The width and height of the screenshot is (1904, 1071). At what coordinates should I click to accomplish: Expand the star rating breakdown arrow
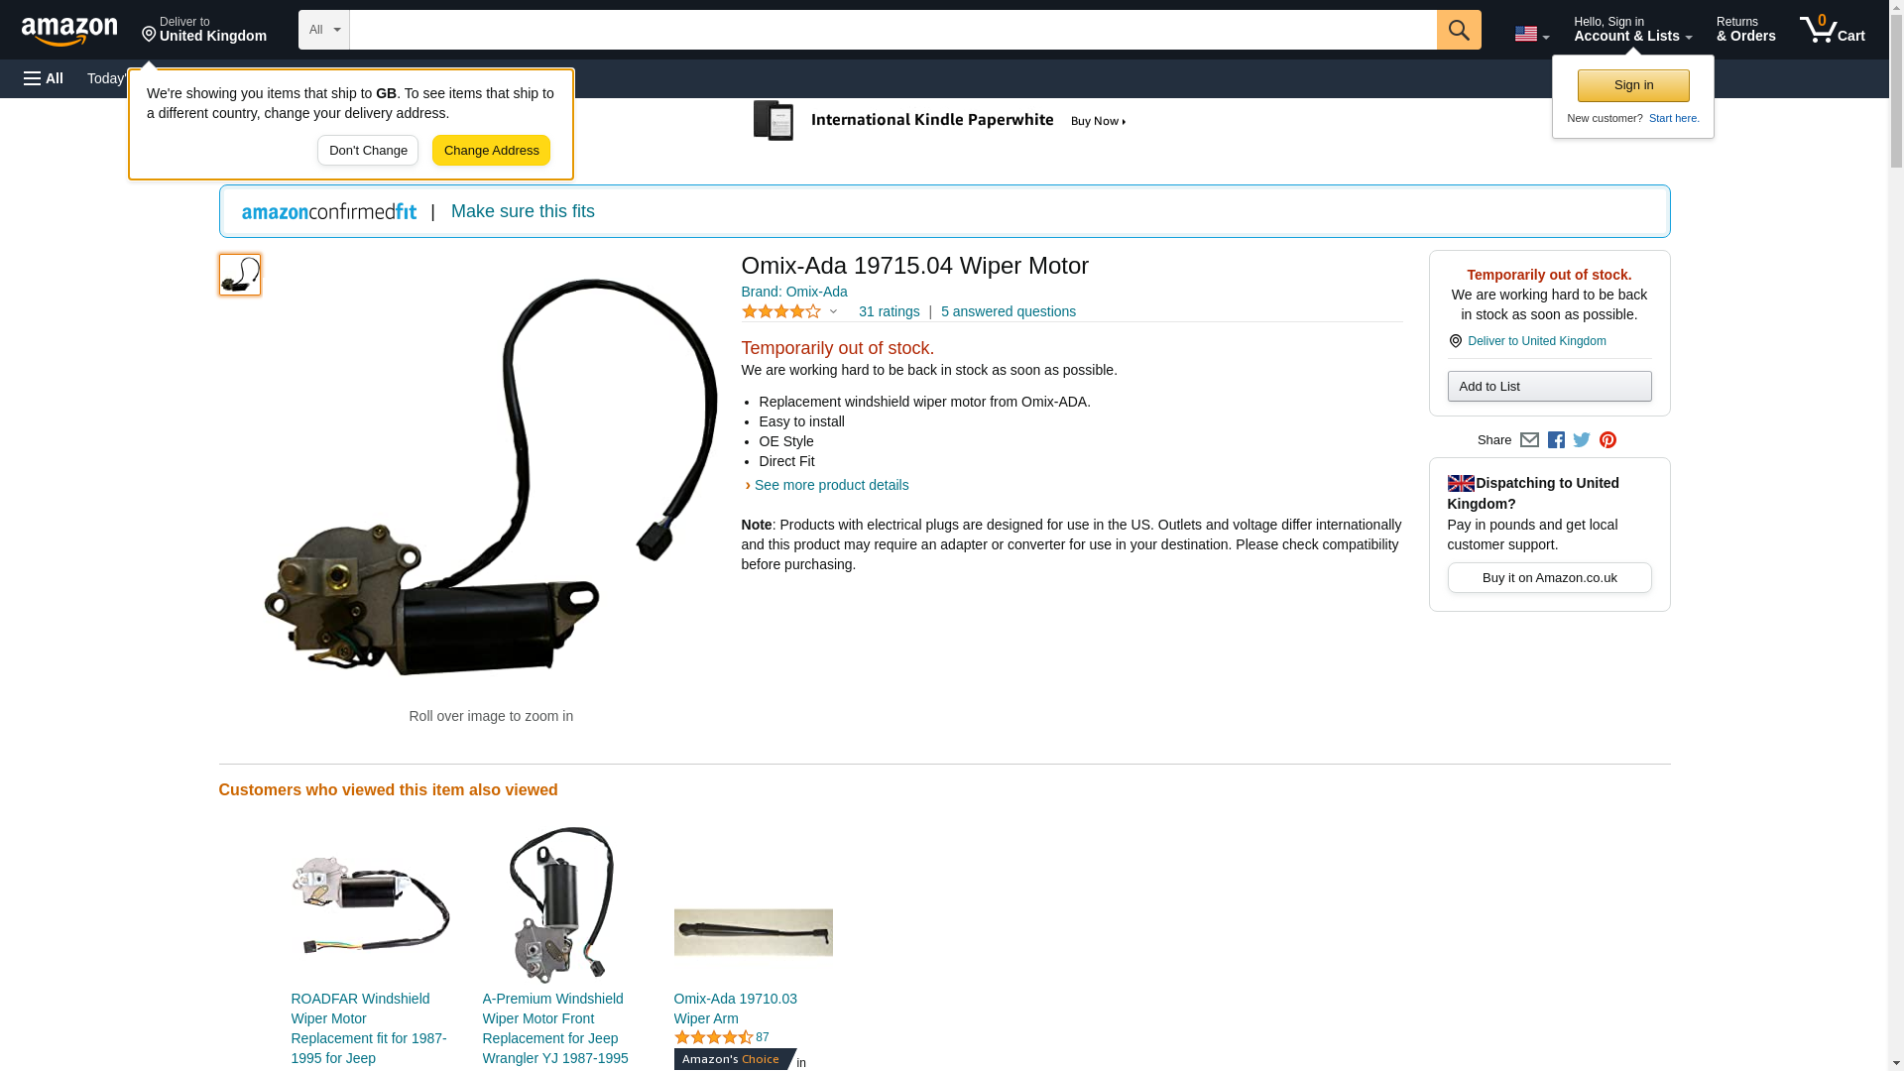point(833,311)
